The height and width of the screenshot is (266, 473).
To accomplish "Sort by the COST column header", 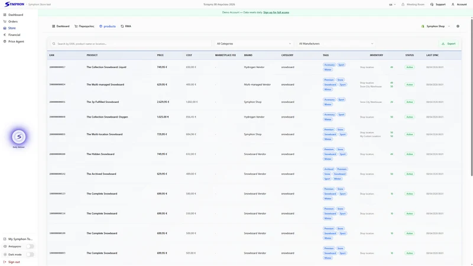I will [189, 55].
